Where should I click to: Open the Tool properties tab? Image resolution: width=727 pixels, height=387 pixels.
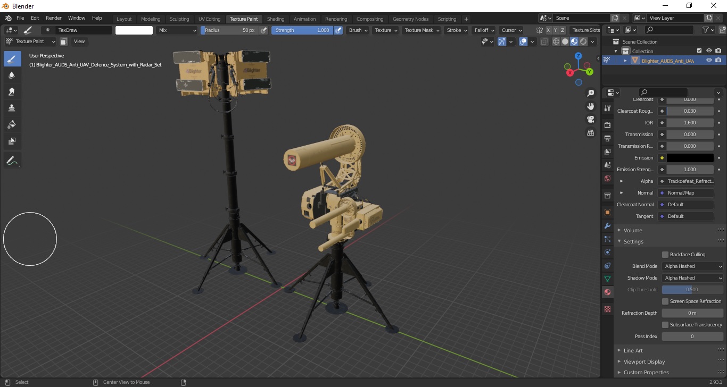coord(607,108)
